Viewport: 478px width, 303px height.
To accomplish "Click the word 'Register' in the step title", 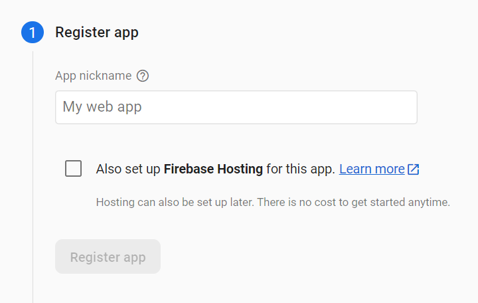I will (82, 33).
